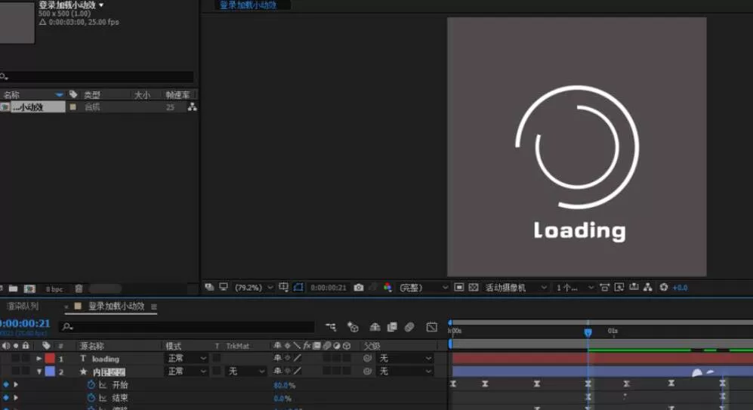Click the composition thumbnail in the Project panel
The height and width of the screenshot is (410, 753).
click(x=17, y=22)
